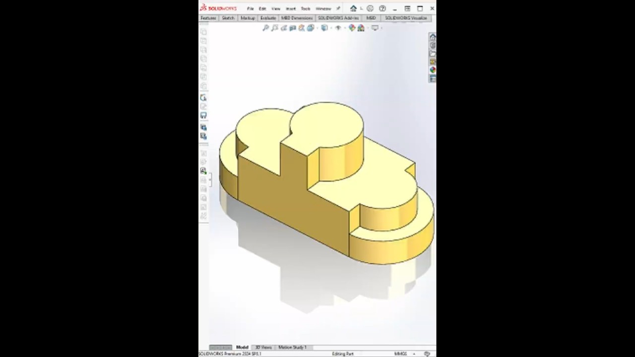
Task: Switch to the SOLIDWORKS Add-Ins tab
Action: click(x=338, y=18)
